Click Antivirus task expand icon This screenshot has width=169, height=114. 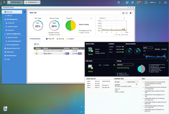[137, 84]
